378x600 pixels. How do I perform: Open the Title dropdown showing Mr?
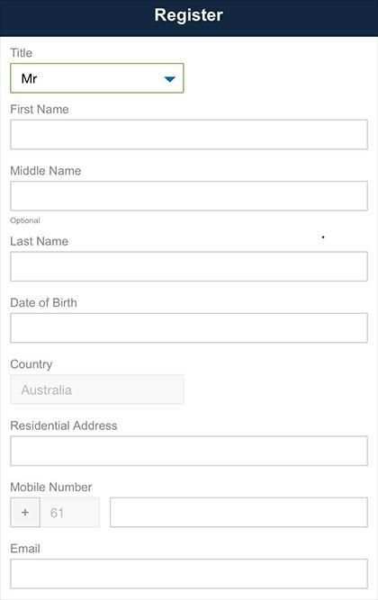coord(97,78)
